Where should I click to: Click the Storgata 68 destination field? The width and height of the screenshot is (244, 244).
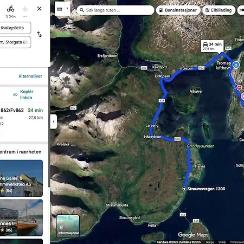pos(15,42)
